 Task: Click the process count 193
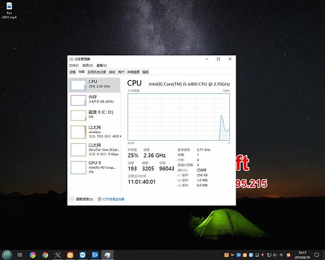[x=132, y=169]
